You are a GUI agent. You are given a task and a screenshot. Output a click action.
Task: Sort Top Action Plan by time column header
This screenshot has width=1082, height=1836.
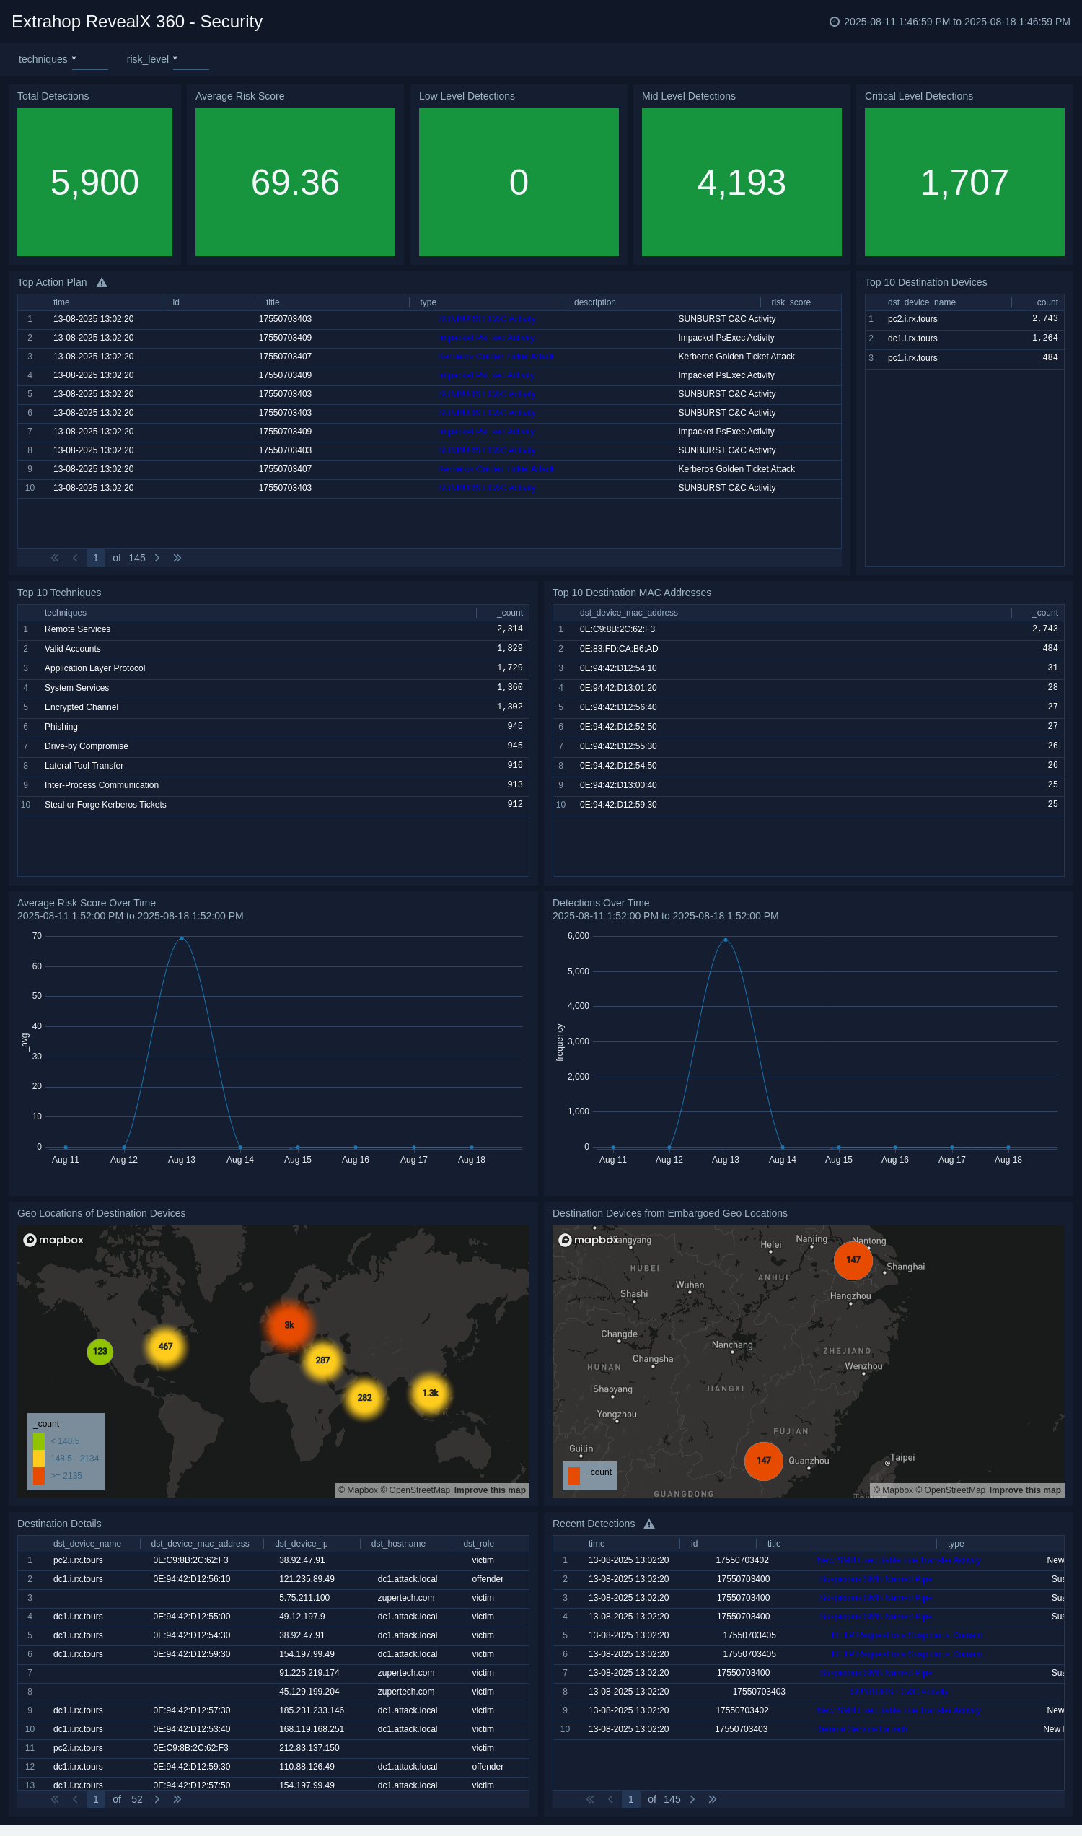61,302
